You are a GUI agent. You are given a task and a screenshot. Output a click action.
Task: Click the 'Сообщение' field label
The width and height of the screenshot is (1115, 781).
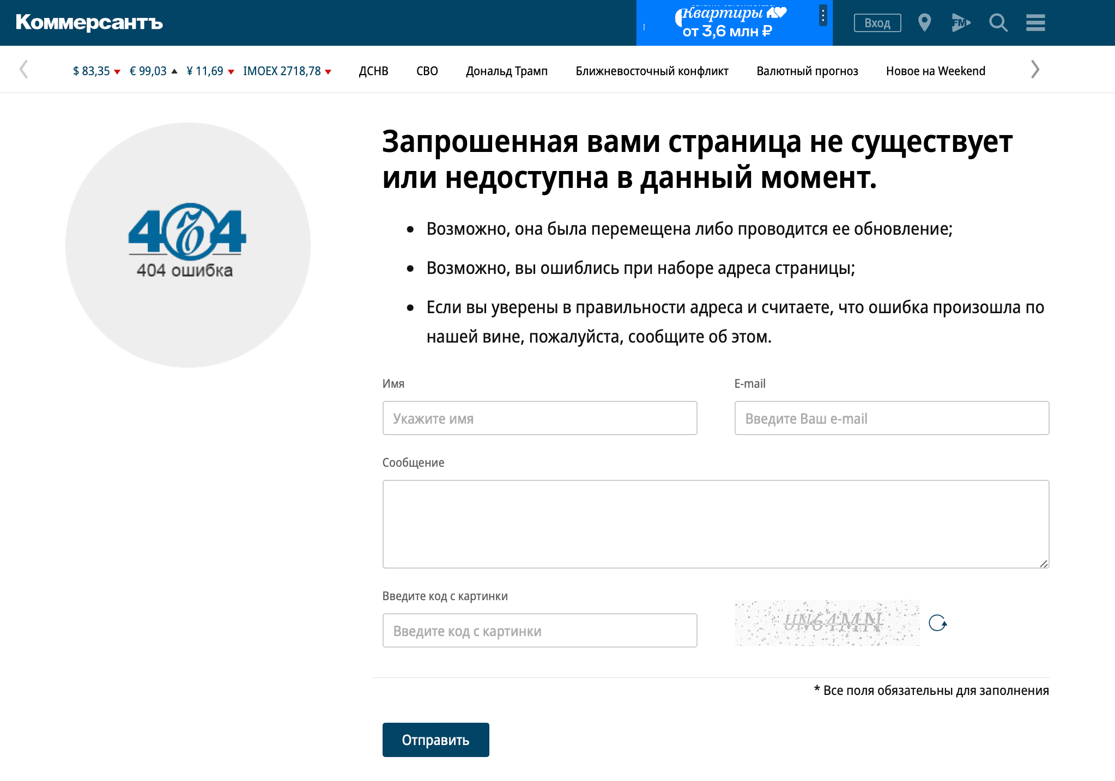413,462
